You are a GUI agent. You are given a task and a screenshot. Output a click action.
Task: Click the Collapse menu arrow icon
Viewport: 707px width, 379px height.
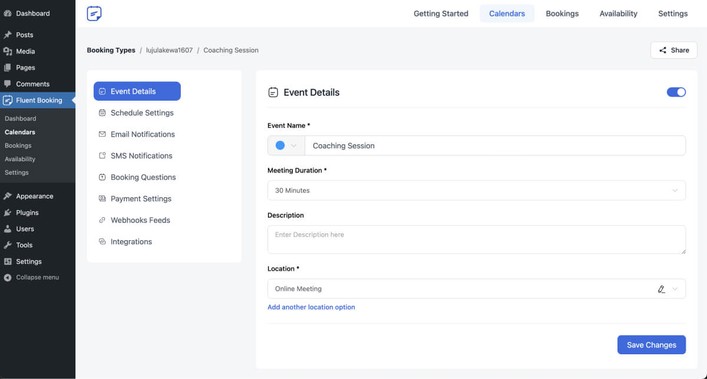point(8,277)
